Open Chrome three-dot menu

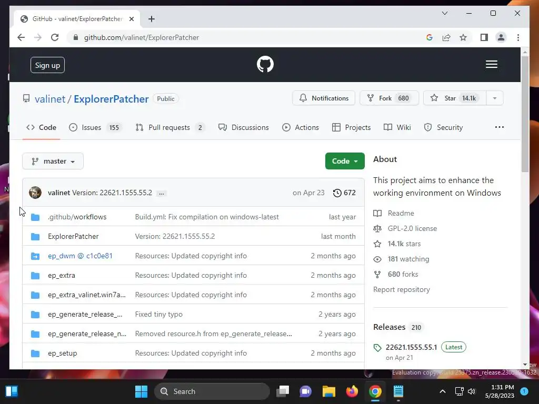(518, 37)
